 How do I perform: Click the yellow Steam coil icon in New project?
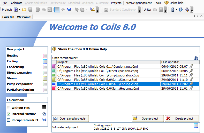(x=45, y=79)
